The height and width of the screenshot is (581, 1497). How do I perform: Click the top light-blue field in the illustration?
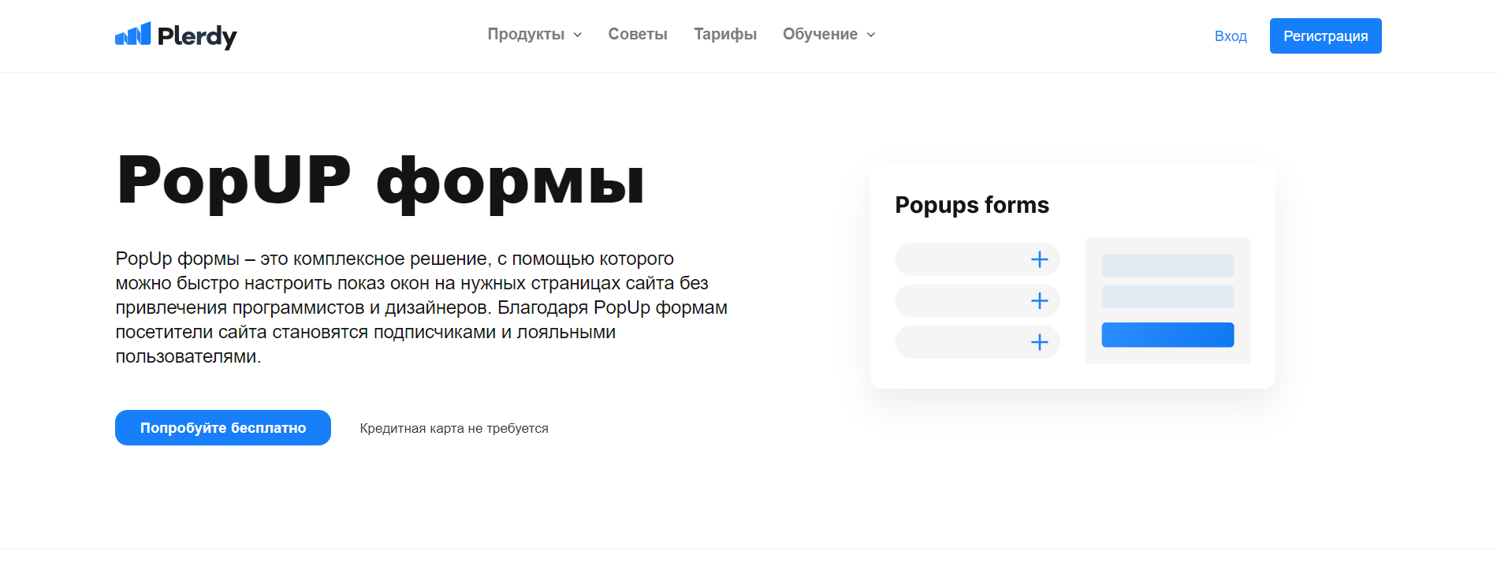pyautogui.click(x=1167, y=265)
